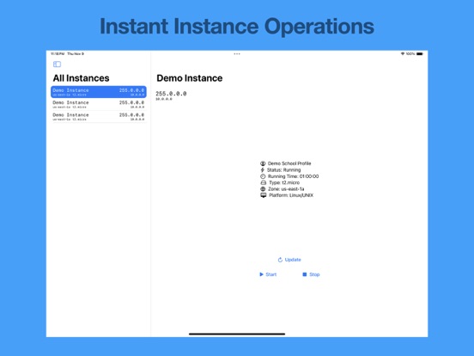Select the third Demo Instance in list
Screen dimensions: 474x356
[x=99, y=117]
